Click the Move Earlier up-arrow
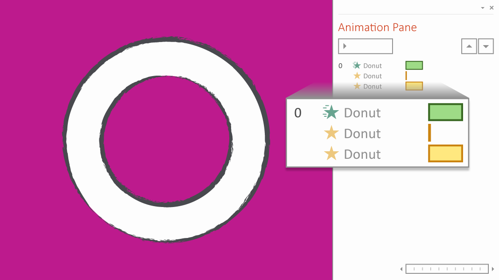The height and width of the screenshot is (280, 499). (469, 46)
